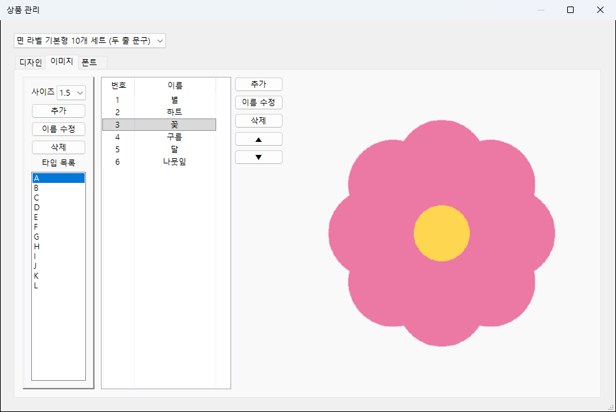This screenshot has height=412, width=616.
Task: Click the 번호 column header
Action: click(119, 85)
